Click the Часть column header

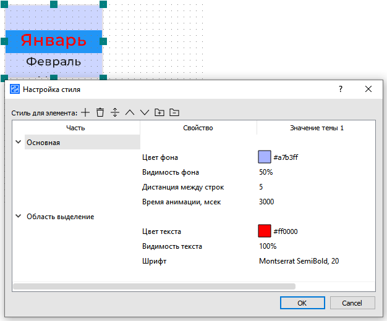(x=76, y=128)
